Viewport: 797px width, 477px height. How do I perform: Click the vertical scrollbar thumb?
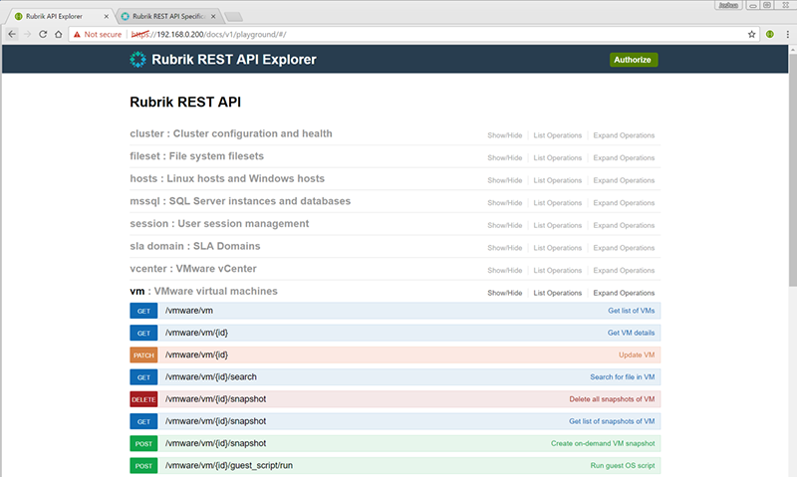coord(792,169)
